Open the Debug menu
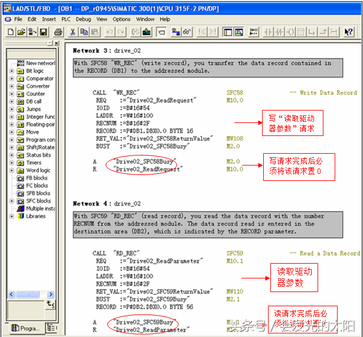The height and width of the screenshot is (337, 363). pos(83,19)
